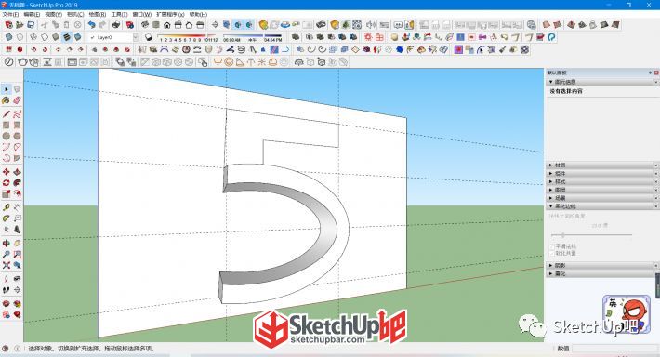
Task: Open the 窗口(W) Window menu
Action: [x=142, y=14]
